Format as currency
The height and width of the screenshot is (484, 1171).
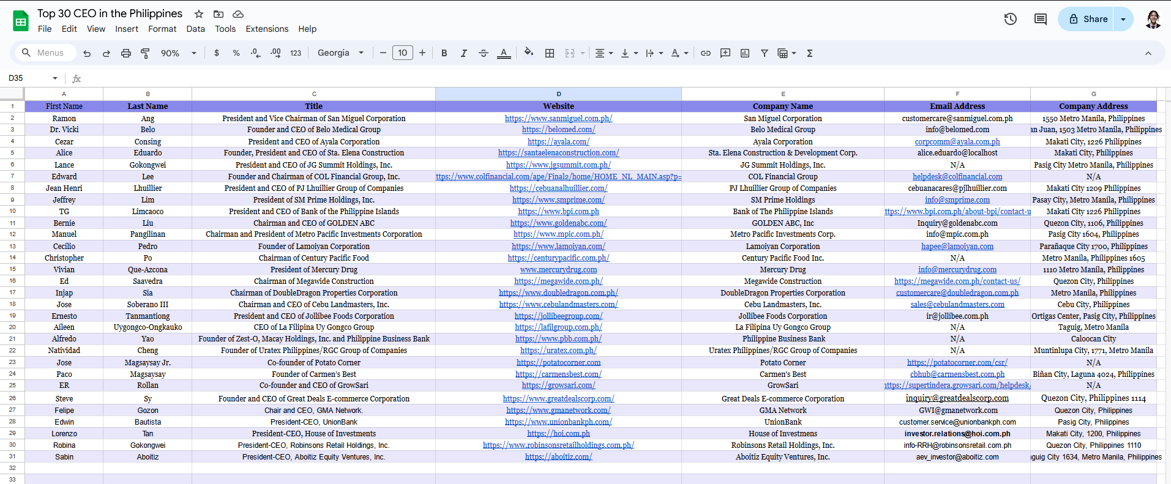(217, 53)
